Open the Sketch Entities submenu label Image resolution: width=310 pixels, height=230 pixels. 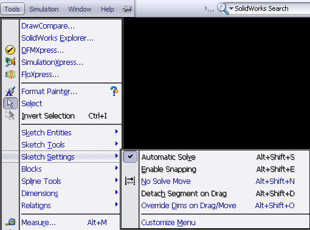click(x=46, y=133)
